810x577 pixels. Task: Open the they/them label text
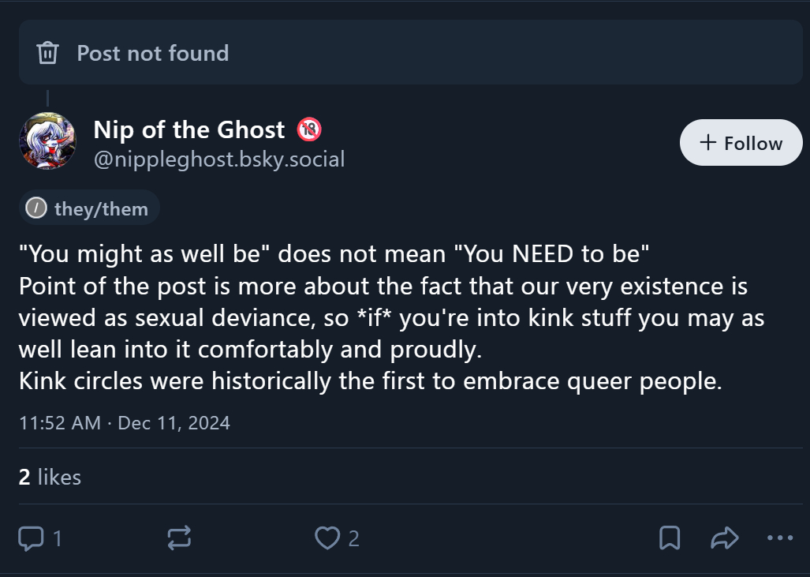(101, 209)
